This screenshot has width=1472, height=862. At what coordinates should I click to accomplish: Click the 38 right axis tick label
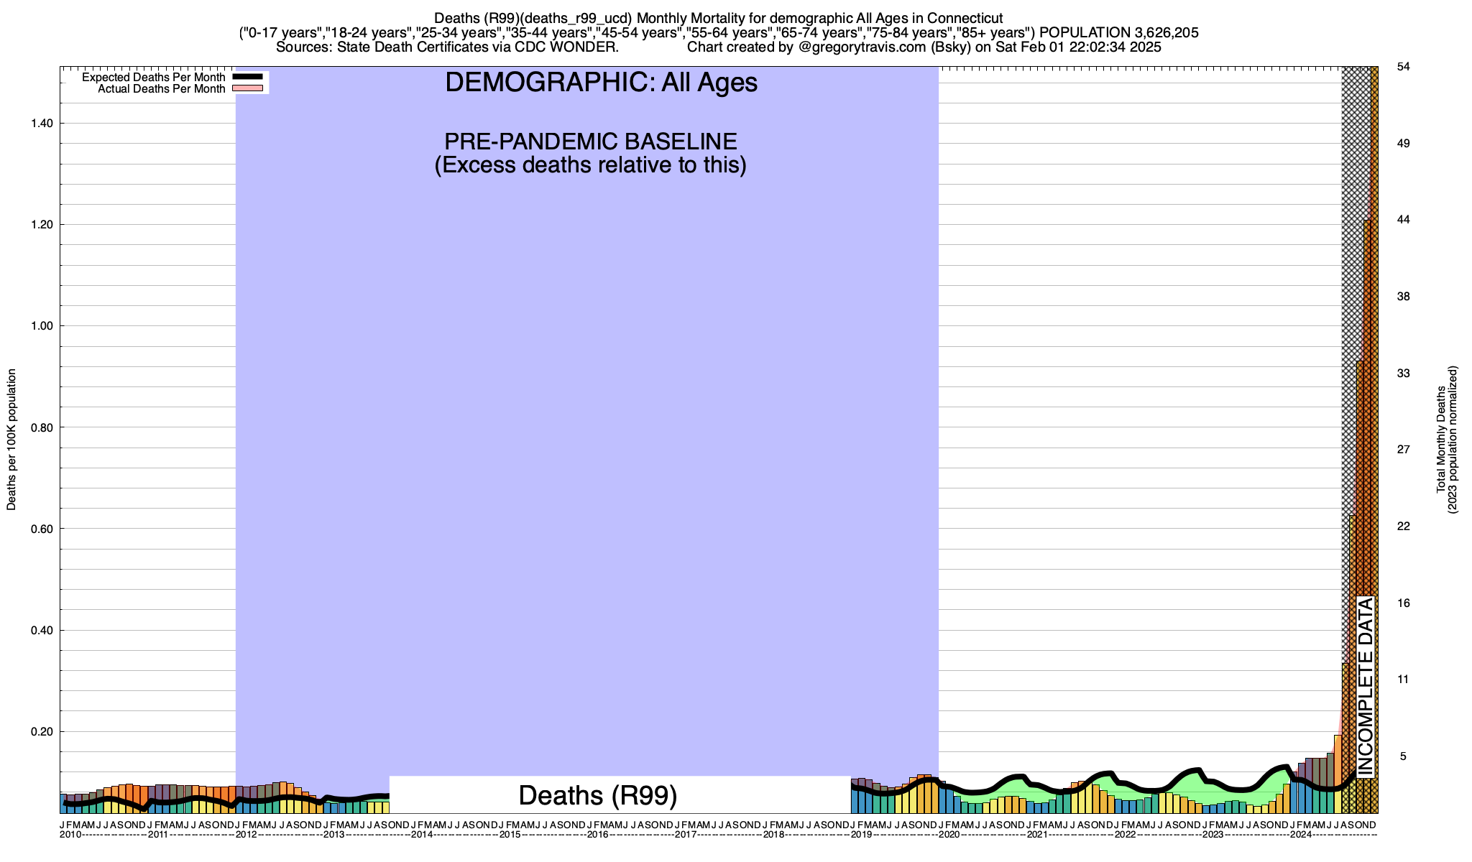[1403, 297]
